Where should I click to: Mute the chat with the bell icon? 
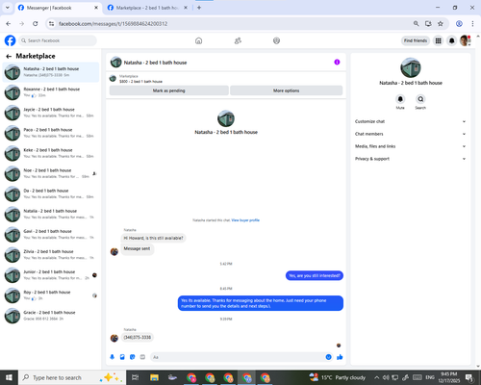(x=400, y=99)
